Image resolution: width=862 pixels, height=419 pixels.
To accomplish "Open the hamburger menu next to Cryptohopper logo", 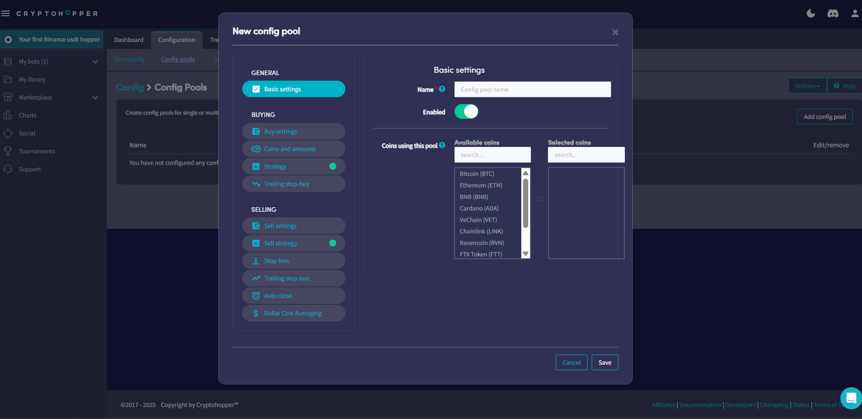I will (x=5, y=13).
